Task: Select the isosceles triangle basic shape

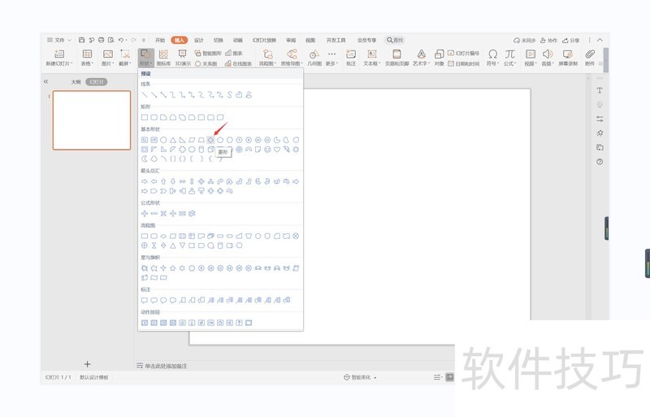Action: click(x=173, y=140)
